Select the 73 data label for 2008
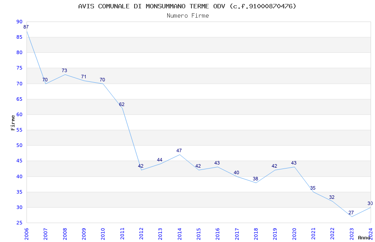Image resolution: width=375 pixels, height=242 pixels. pos(64,70)
